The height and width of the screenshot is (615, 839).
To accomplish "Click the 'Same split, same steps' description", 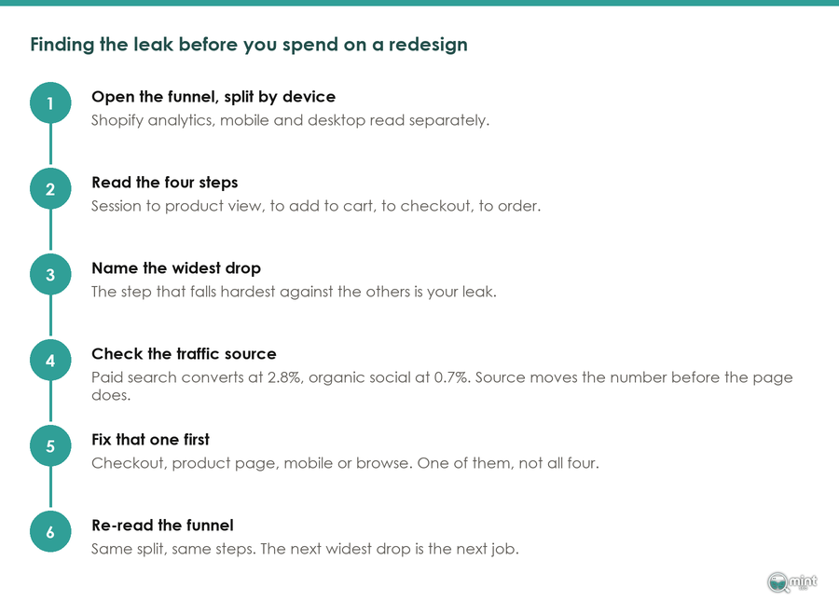I will pyautogui.click(x=305, y=549).
